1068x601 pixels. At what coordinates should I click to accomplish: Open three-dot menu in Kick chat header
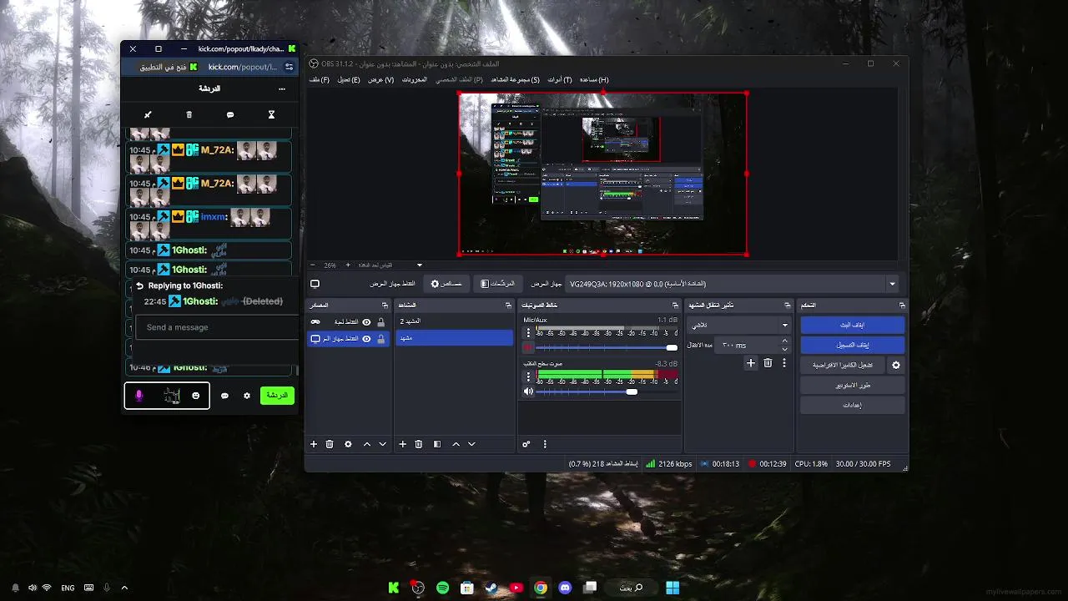pos(282,88)
